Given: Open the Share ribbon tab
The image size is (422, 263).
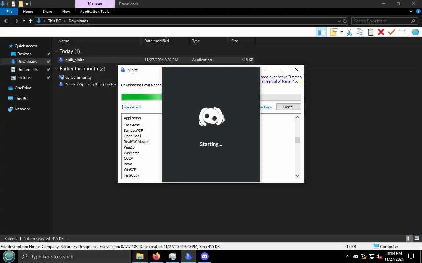Looking at the screenshot, I should pos(47,12).
